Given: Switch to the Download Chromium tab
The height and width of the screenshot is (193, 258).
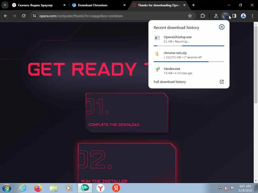Looking at the screenshot, I should [x=99, y=5].
